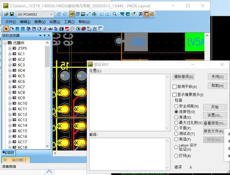230x175 pixels.
Task: Click the Cycle selection icon
Action: [x=65, y=14]
